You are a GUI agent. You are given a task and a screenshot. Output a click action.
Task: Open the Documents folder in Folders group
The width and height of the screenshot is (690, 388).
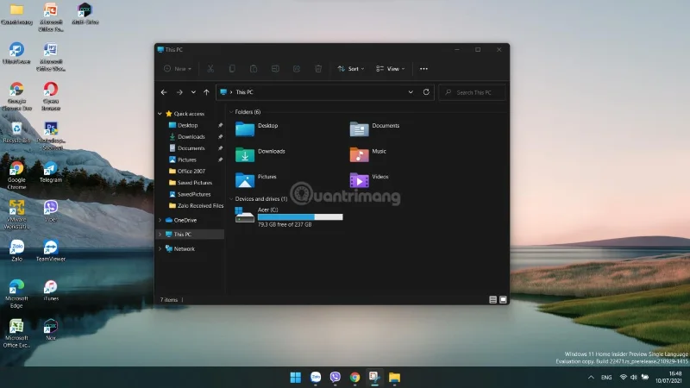point(375,128)
